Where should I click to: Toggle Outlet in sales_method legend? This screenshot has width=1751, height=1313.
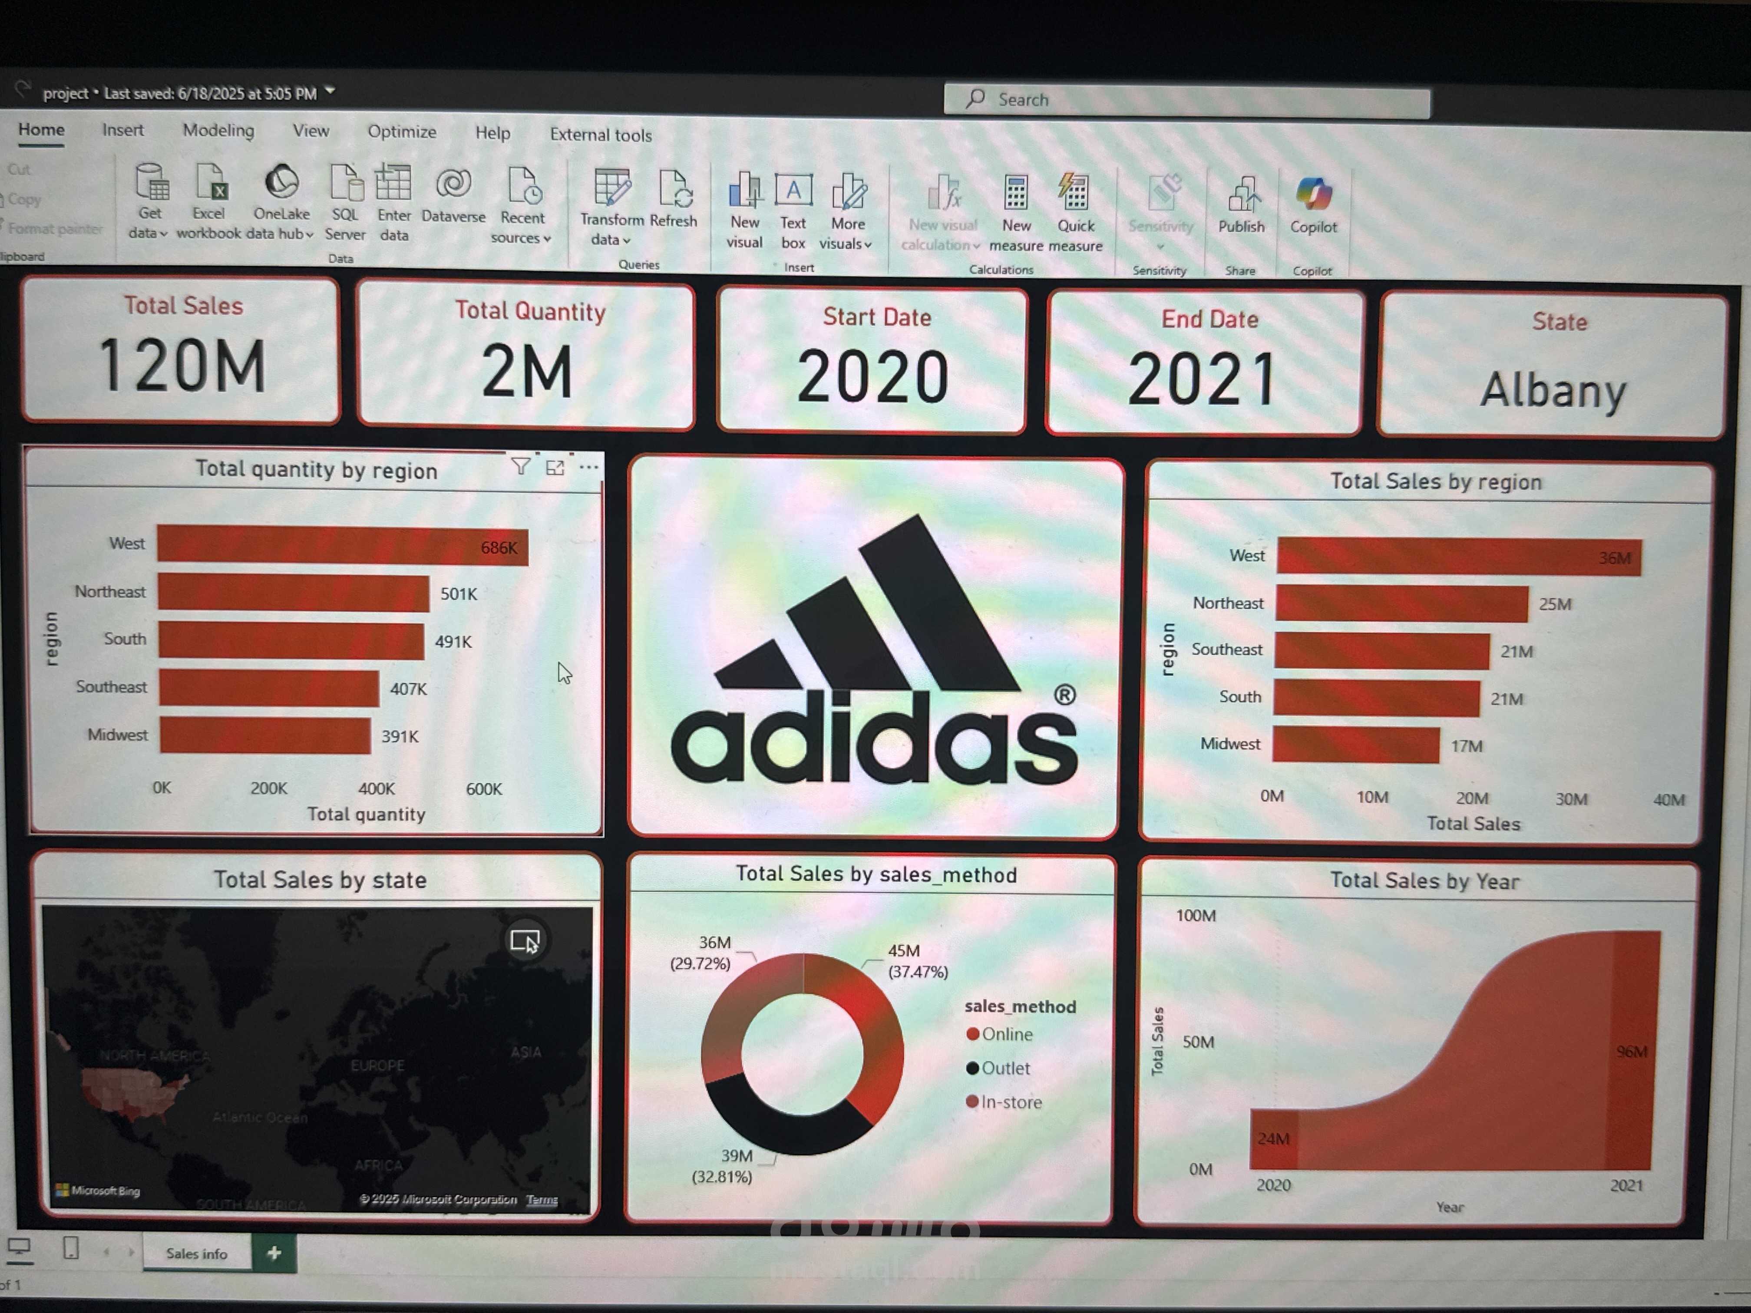(998, 1069)
